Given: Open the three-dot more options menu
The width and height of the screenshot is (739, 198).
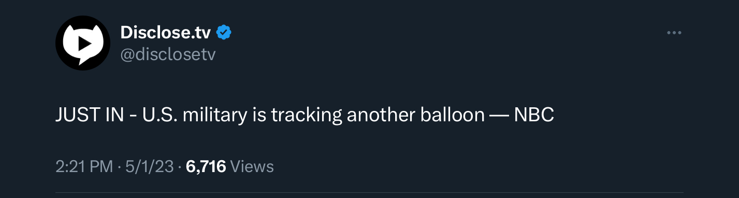Looking at the screenshot, I should pyautogui.click(x=674, y=33).
